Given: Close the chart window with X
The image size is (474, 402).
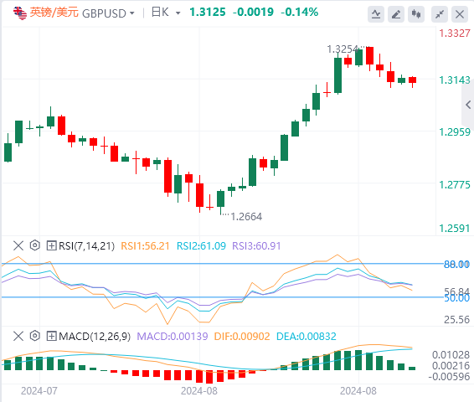Looking at the screenshot, I should (x=460, y=14).
